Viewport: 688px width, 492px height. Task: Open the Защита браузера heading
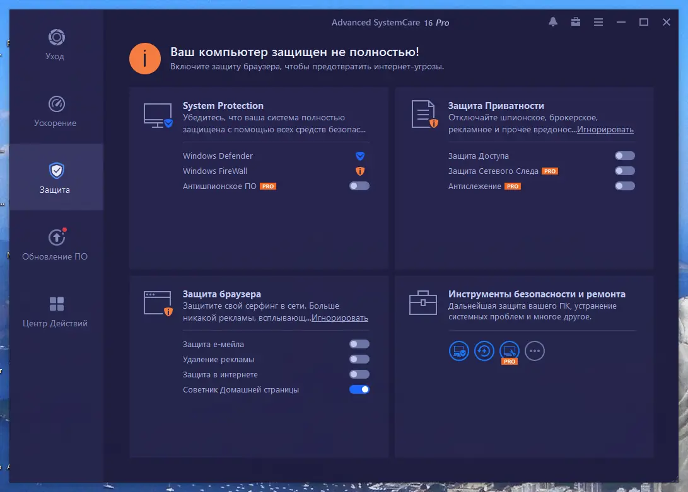(221, 294)
